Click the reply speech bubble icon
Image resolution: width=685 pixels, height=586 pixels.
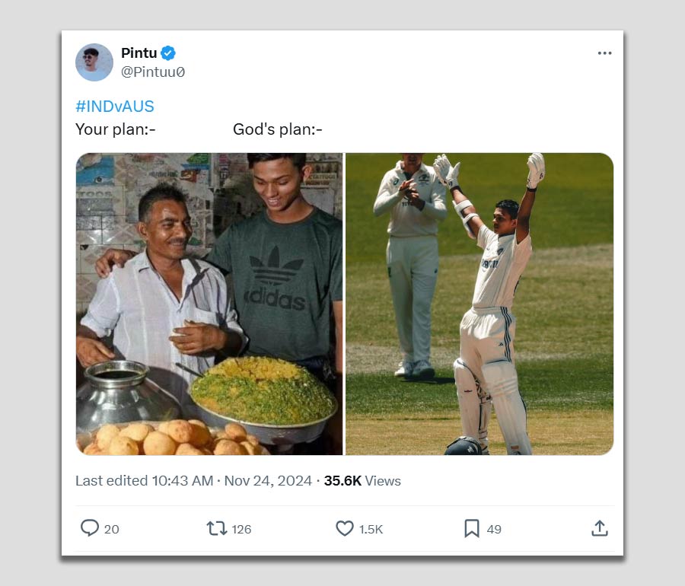[x=90, y=528]
